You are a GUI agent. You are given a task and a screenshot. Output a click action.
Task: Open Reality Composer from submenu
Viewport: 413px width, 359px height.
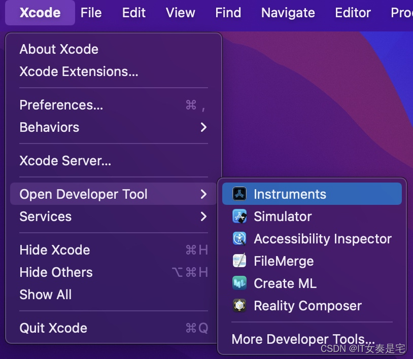[312, 306]
